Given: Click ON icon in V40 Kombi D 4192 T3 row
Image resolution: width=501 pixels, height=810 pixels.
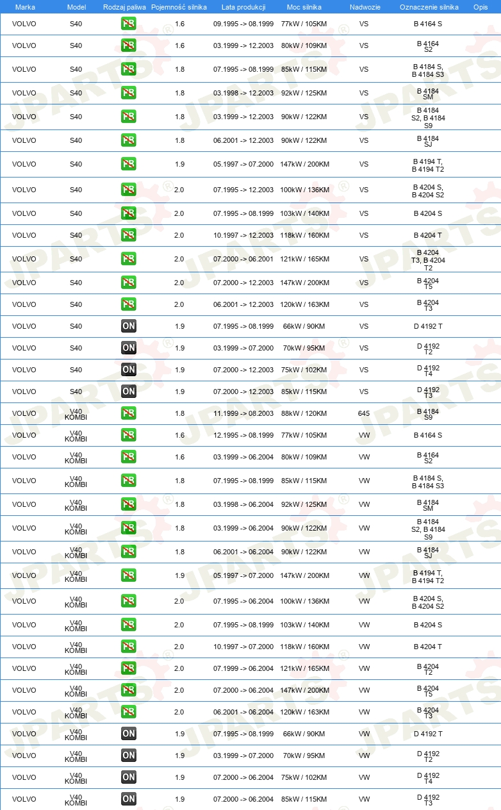Looking at the screenshot, I should coord(129,799).
